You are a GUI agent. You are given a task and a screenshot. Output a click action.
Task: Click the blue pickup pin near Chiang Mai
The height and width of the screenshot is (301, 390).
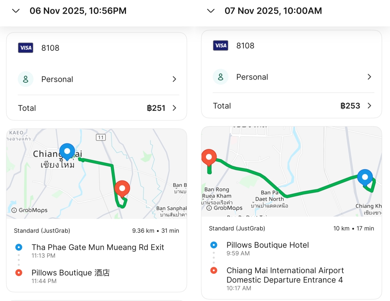click(x=67, y=151)
